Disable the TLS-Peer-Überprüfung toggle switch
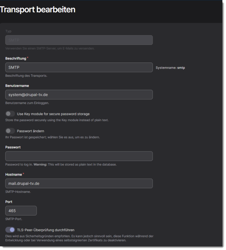The height and width of the screenshot is (250, 226). (x=10, y=230)
